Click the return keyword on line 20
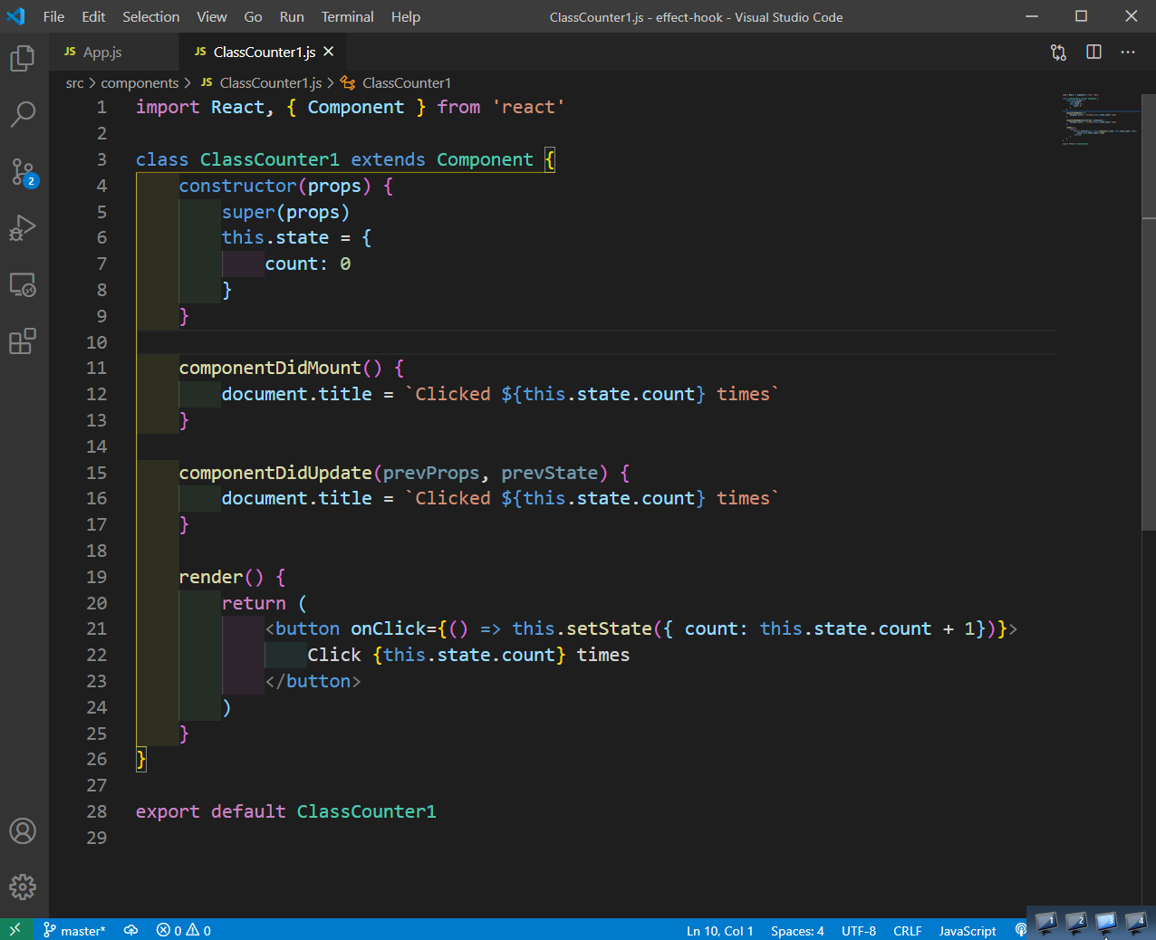The image size is (1156, 940). coord(254,603)
